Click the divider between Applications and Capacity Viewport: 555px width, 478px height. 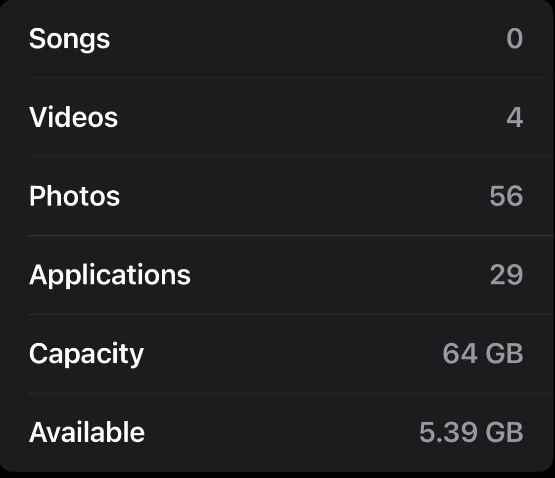coord(291,314)
